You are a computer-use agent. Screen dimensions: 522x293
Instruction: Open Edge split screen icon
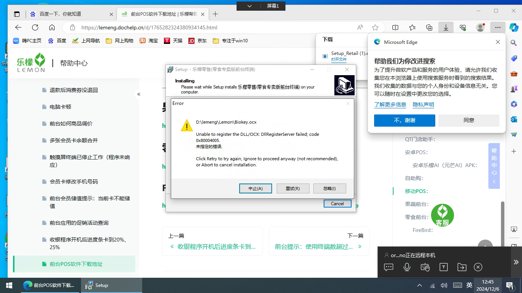pyautogui.click(x=396, y=27)
